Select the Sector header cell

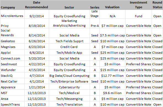pos(69,5)
